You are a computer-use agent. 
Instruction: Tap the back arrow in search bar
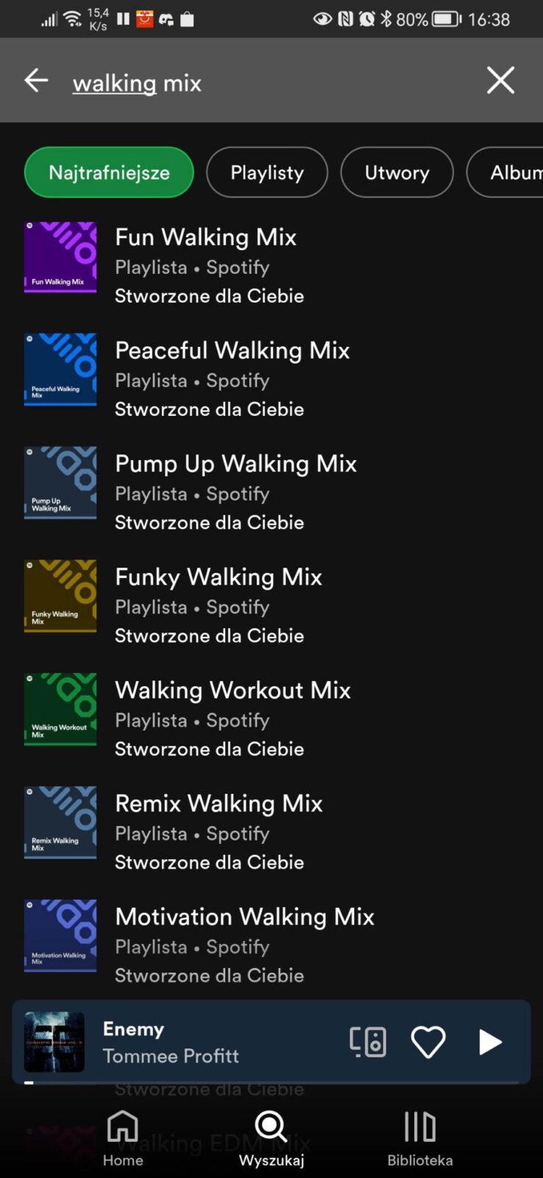coord(36,80)
